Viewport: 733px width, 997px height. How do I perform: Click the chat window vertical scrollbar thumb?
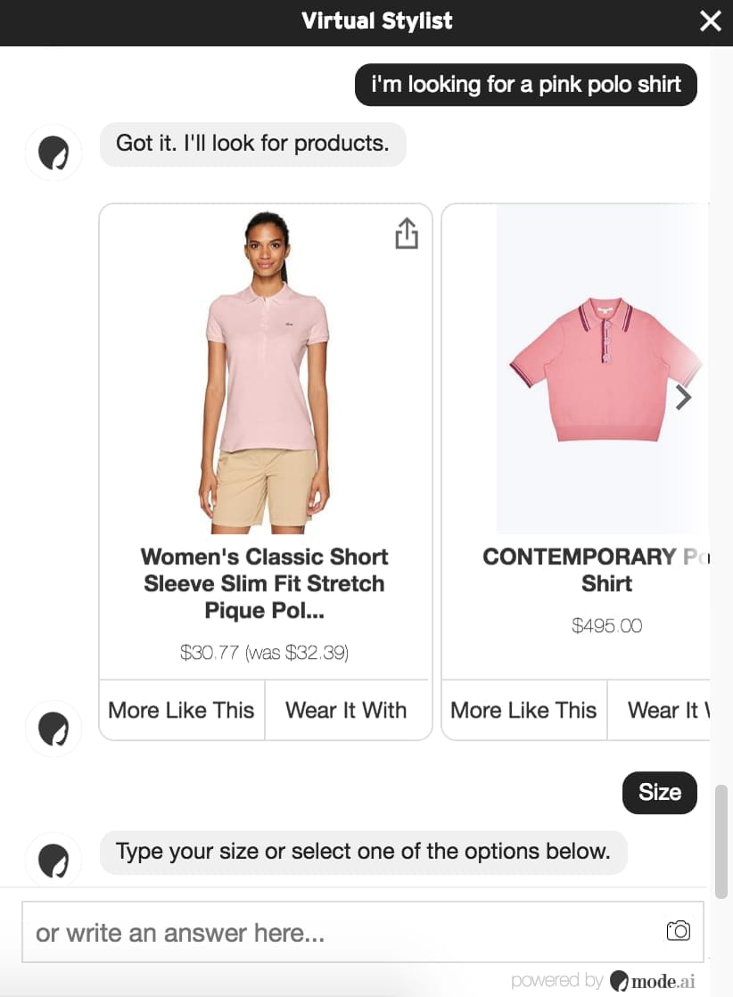pyautogui.click(x=721, y=841)
